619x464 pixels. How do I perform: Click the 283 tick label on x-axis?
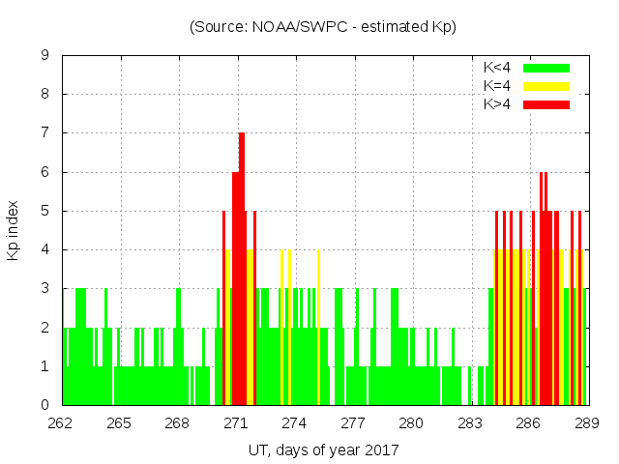point(469,422)
